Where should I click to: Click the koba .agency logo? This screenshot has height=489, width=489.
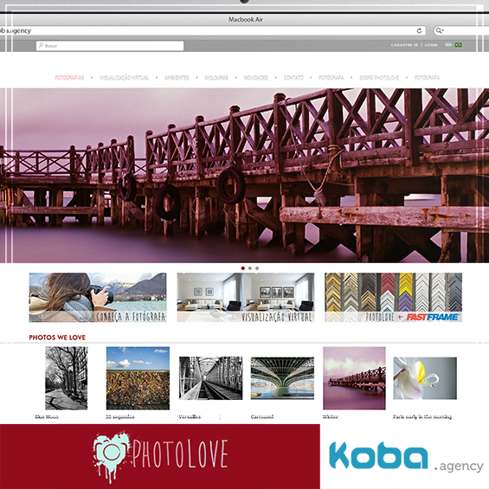[x=406, y=456]
